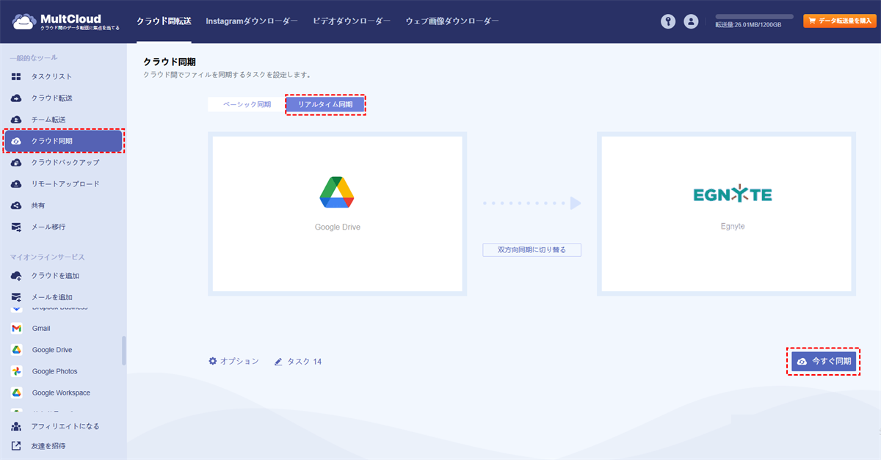Viewport: 881px width, 460px height.
Task: Open Google Workspace account label
Action: [61, 393]
